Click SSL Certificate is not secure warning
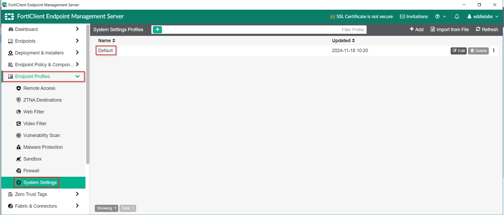504x215 pixels. (362, 16)
